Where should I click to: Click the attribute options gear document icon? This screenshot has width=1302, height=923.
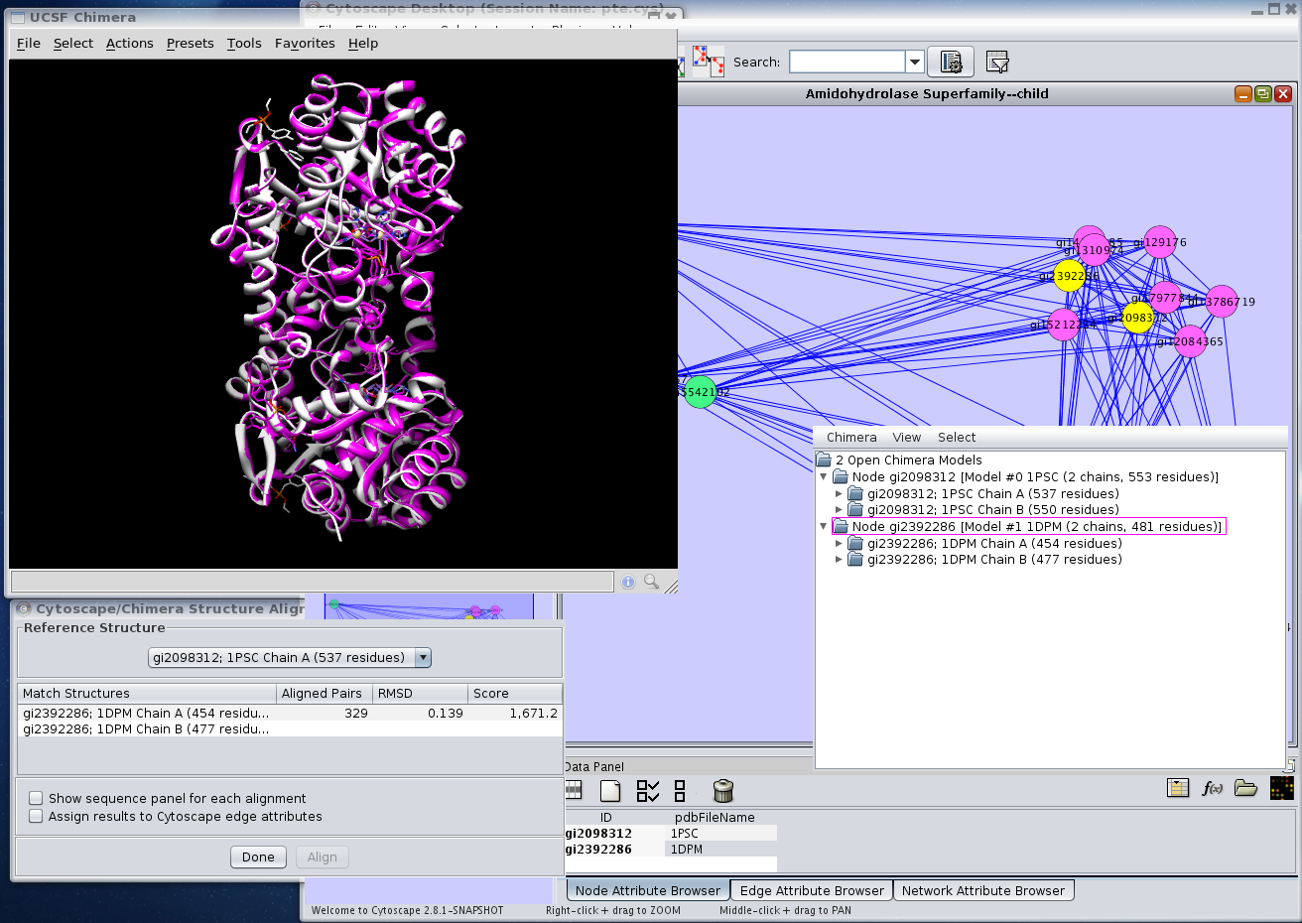click(x=951, y=63)
